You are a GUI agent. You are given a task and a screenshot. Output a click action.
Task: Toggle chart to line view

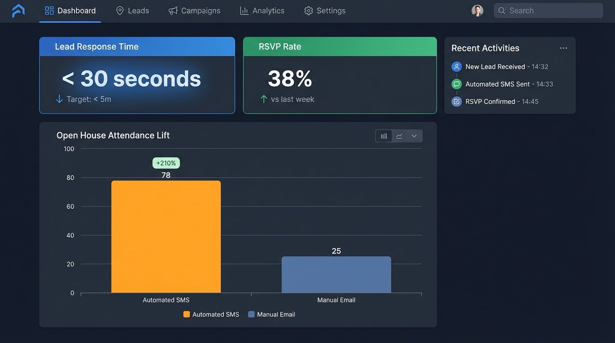pos(399,136)
